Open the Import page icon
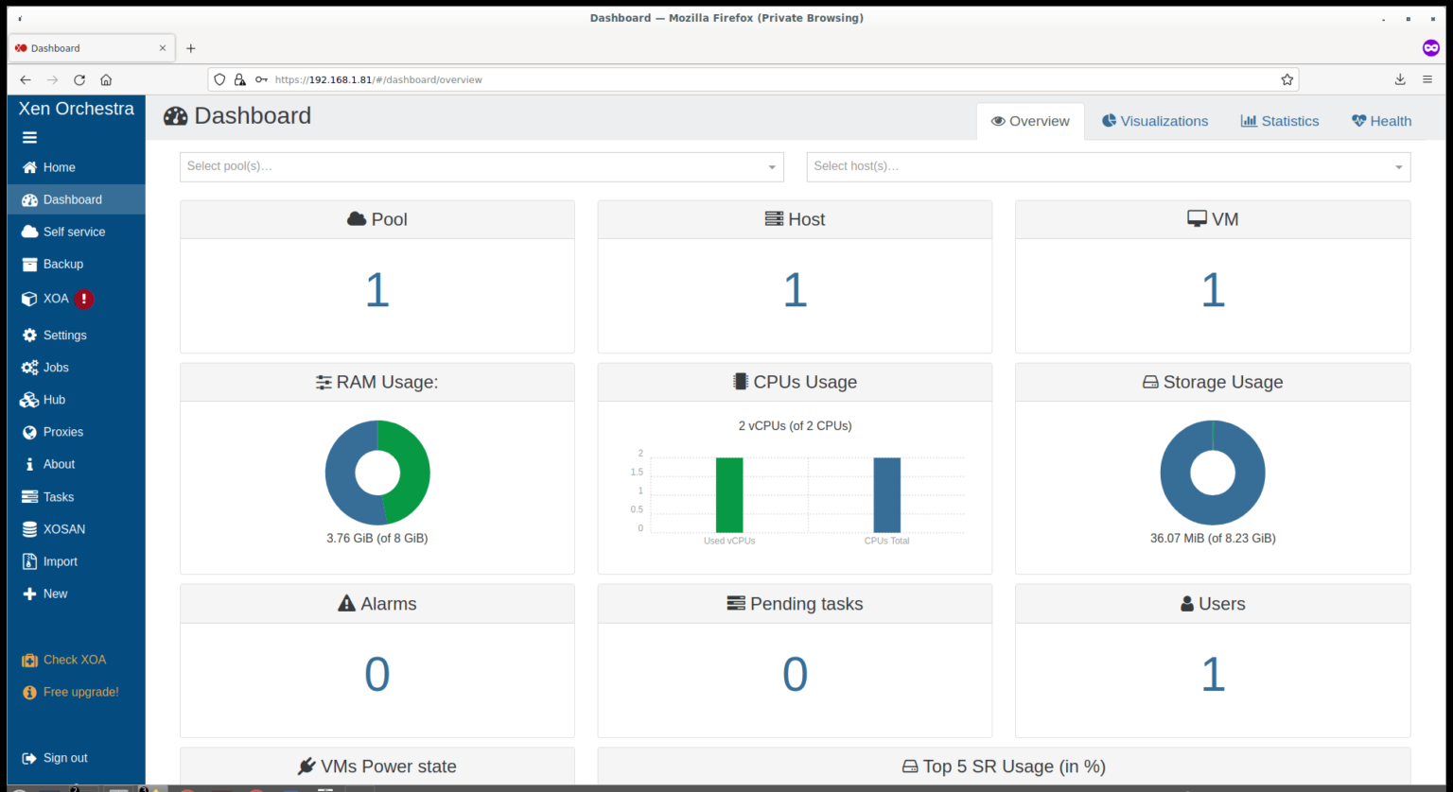 pyautogui.click(x=29, y=561)
